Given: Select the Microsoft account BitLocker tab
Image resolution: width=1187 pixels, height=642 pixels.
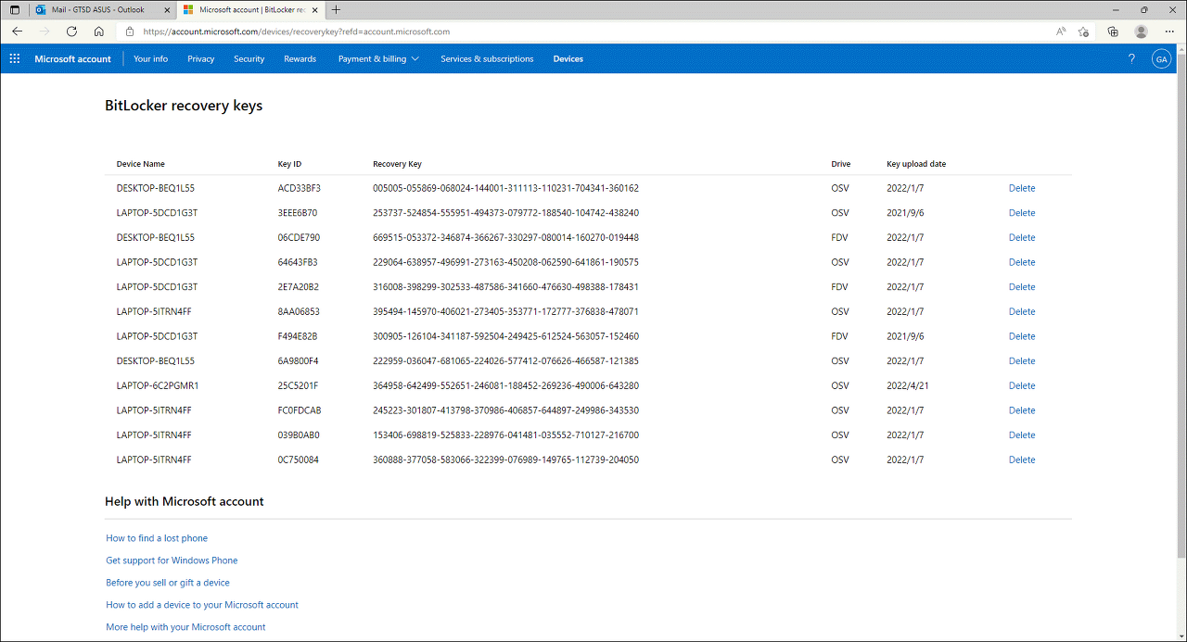Looking at the screenshot, I should tap(250, 9).
